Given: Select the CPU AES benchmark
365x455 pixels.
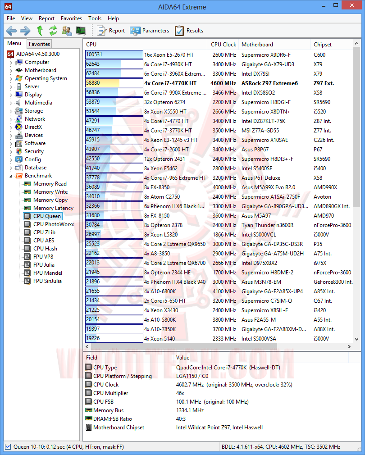Looking at the screenshot, I should (44, 241).
